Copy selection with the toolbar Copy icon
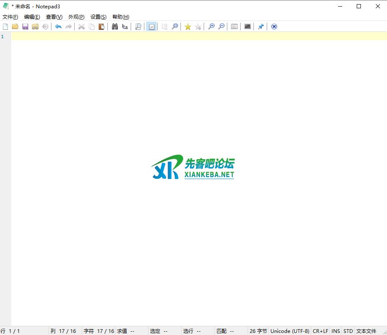The image size is (387, 335). point(92,27)
